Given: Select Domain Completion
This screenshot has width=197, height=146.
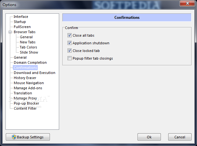Looking at the screenshot, I should [x=30, y=62].
